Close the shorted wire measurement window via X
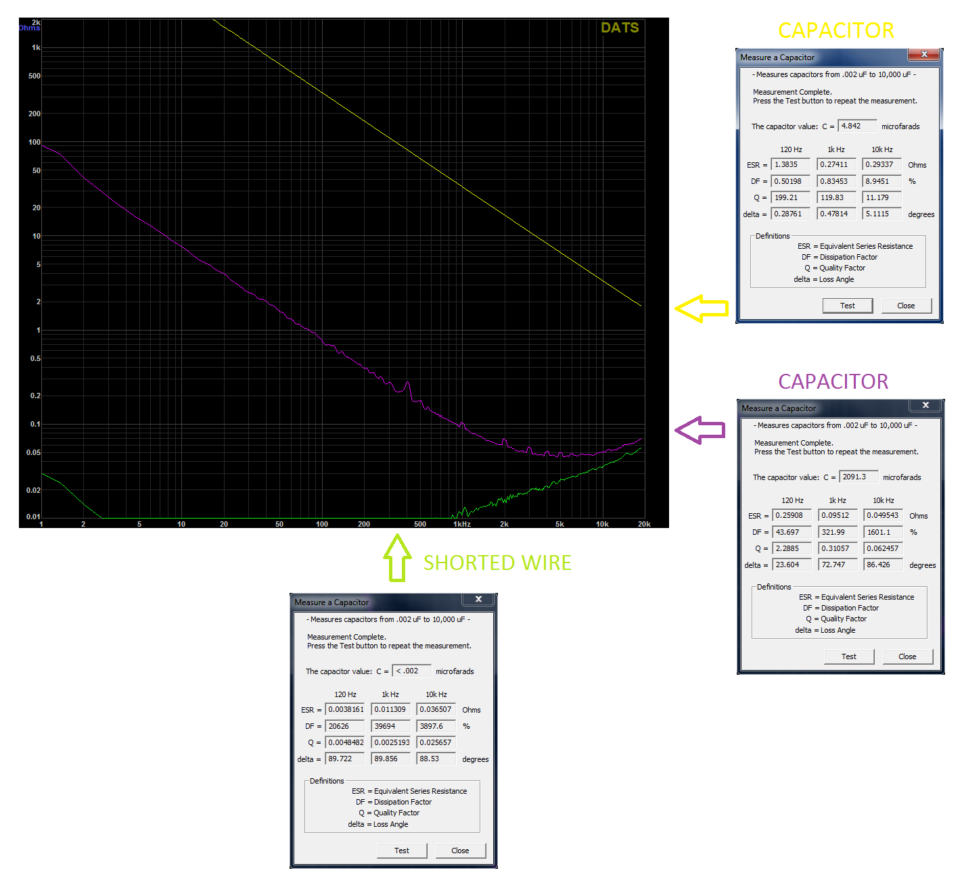 [478, 599]
